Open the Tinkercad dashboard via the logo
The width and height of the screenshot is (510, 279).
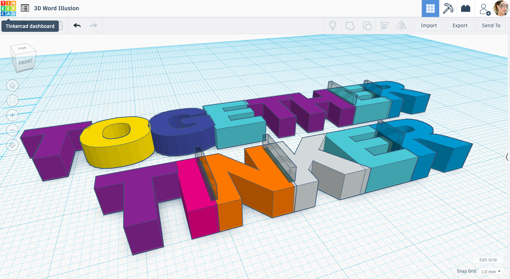pos(8,8)
